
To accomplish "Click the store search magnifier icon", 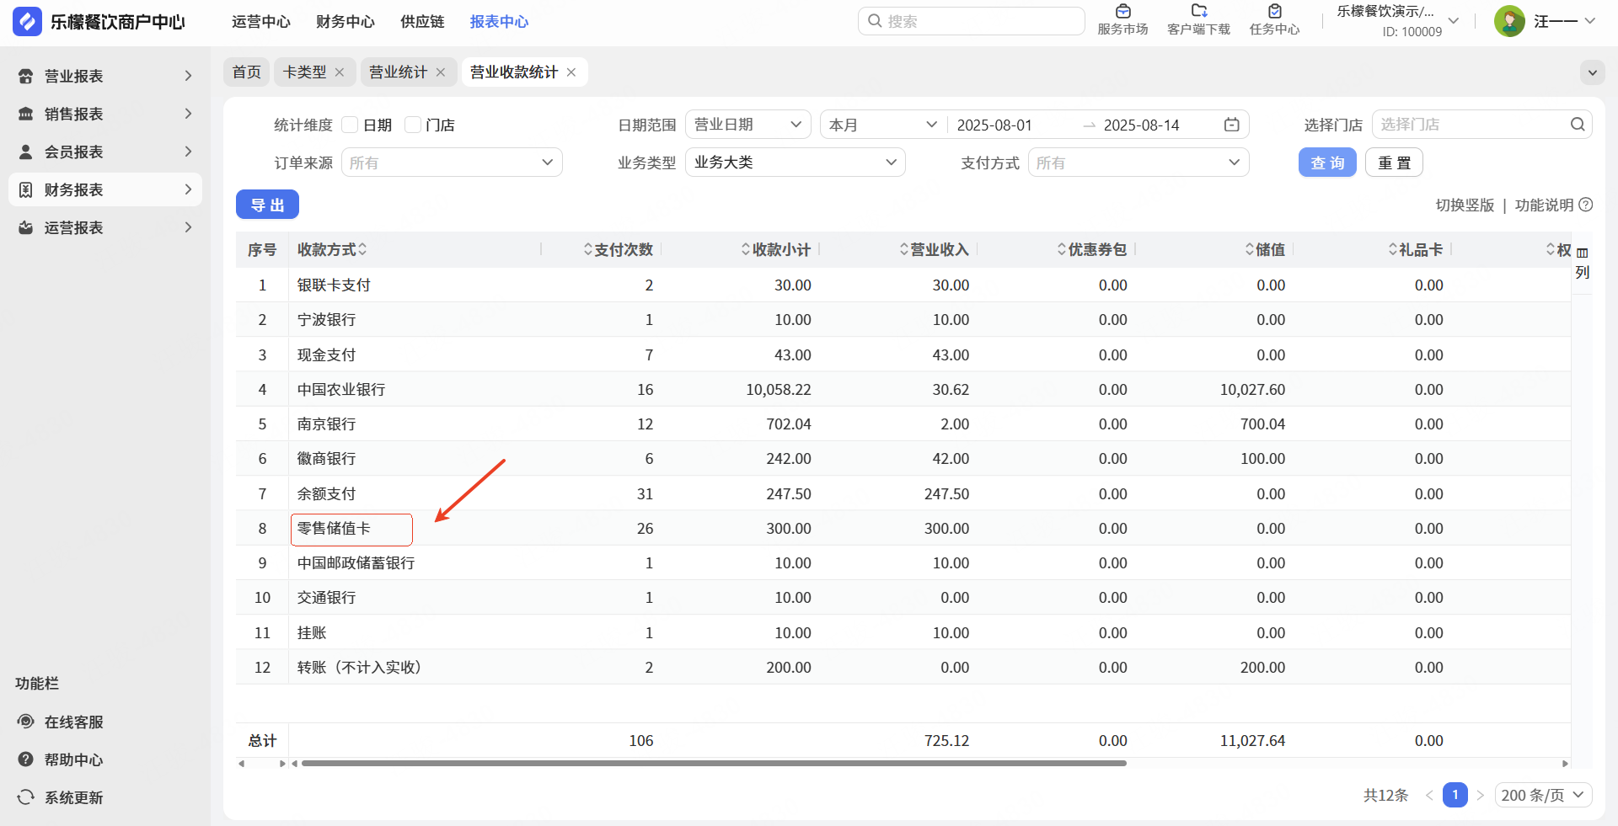I will (x=1578, y=125).
